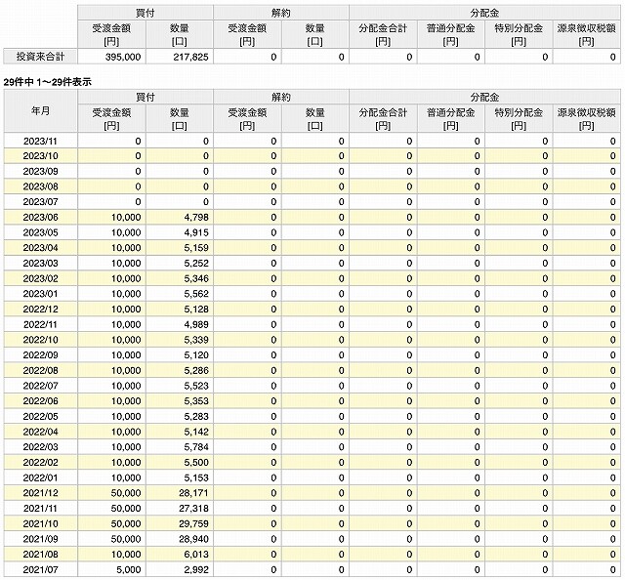Click quantity 29,759 for 2021/10

coord(193,523)
